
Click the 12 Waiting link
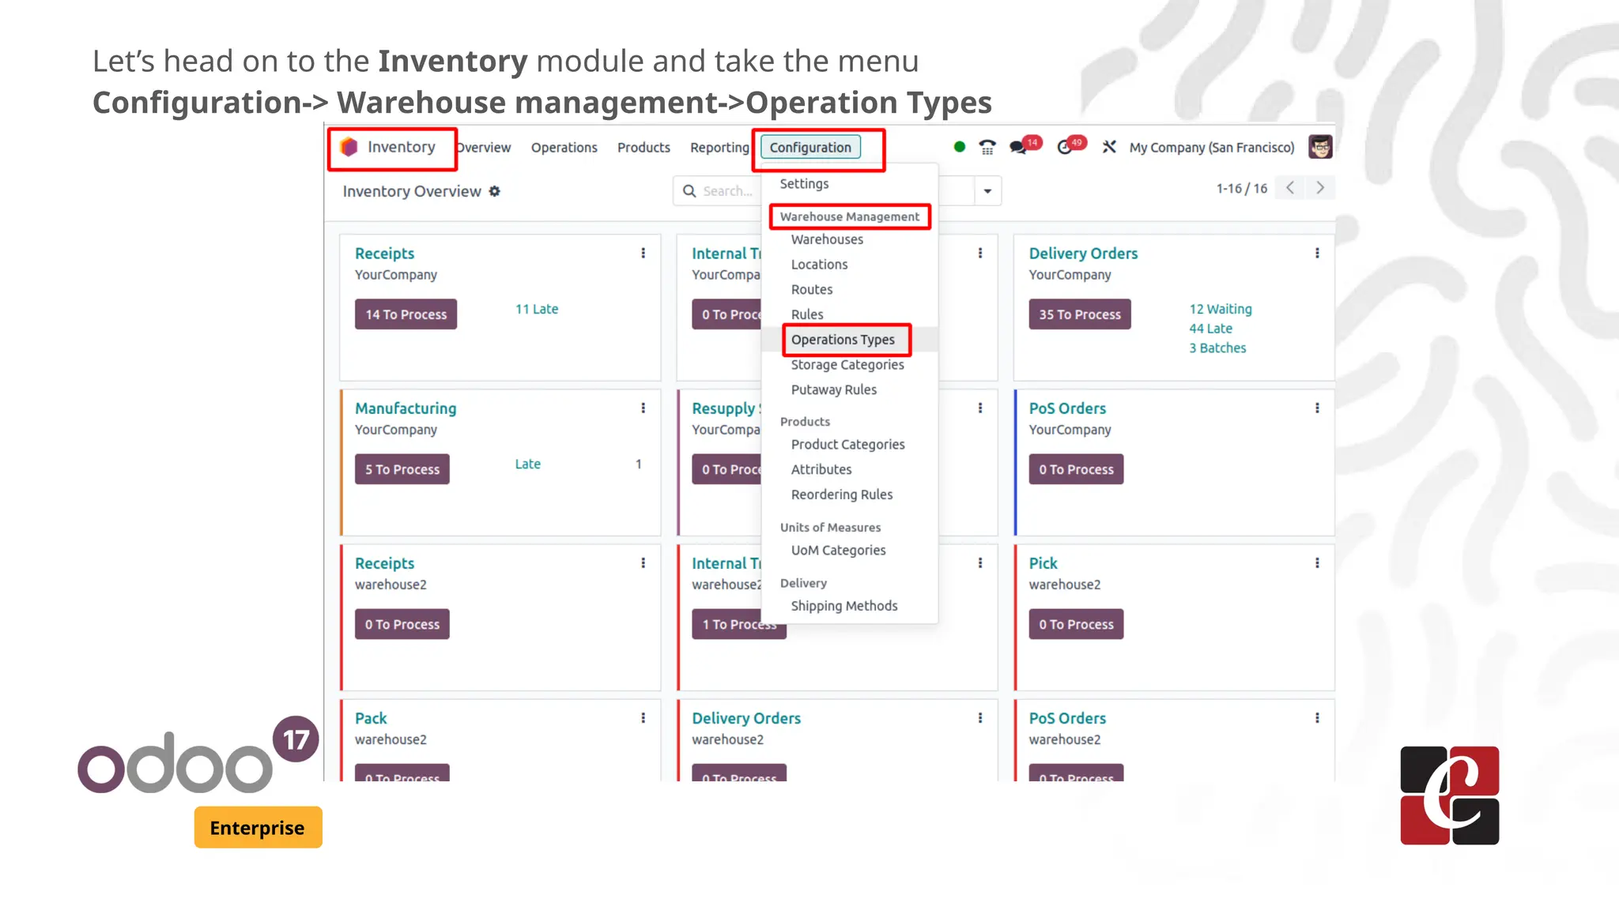[x=1221, y=309]
